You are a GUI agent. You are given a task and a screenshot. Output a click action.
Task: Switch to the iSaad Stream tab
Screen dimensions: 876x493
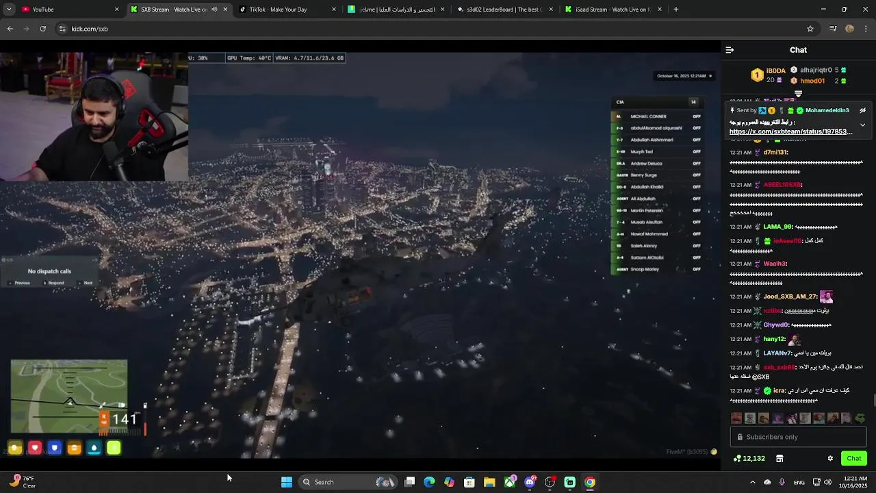[x=613, y=9]
